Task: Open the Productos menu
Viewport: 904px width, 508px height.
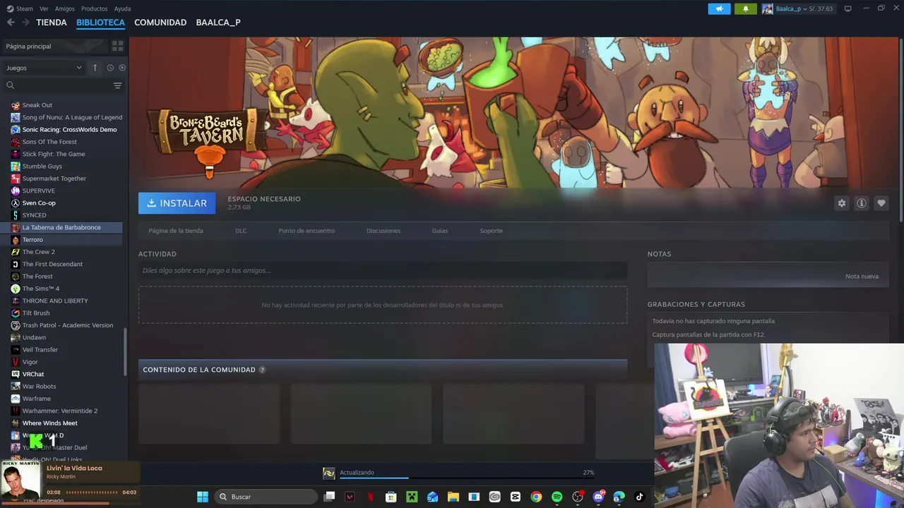Action: click(95, 8)
